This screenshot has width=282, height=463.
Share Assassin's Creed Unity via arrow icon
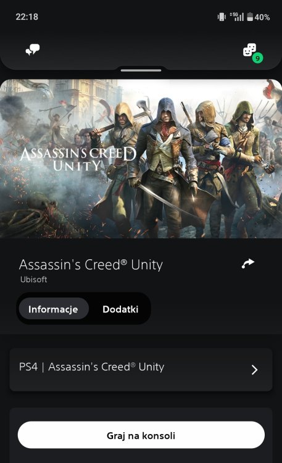coord(247,263)
